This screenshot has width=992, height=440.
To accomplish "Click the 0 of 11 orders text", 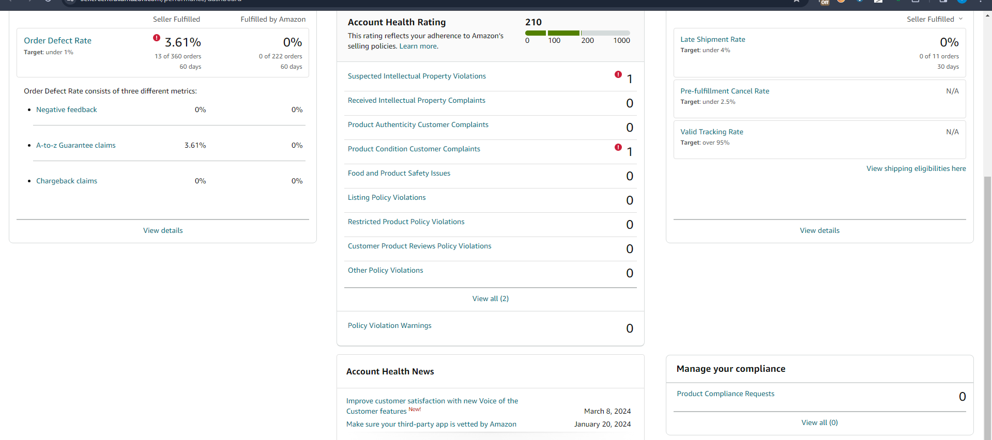I will click(x=939, y=56).
